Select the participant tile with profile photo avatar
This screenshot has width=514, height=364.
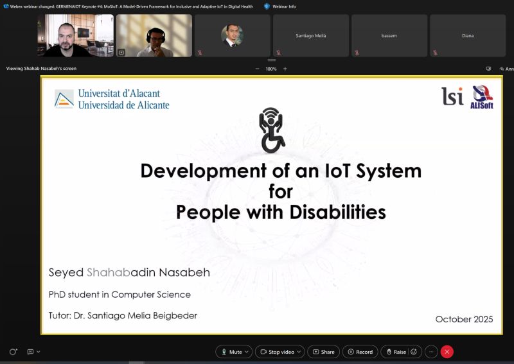[233, 35]
